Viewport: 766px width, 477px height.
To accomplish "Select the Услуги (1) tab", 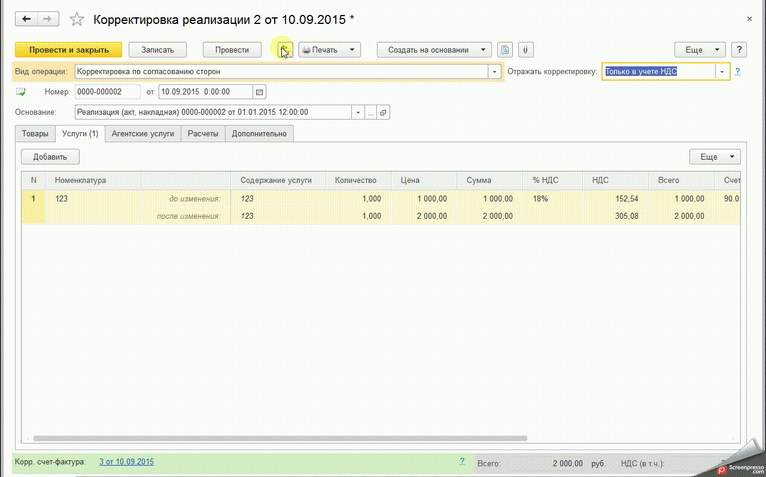I will (x=80, y=134).
